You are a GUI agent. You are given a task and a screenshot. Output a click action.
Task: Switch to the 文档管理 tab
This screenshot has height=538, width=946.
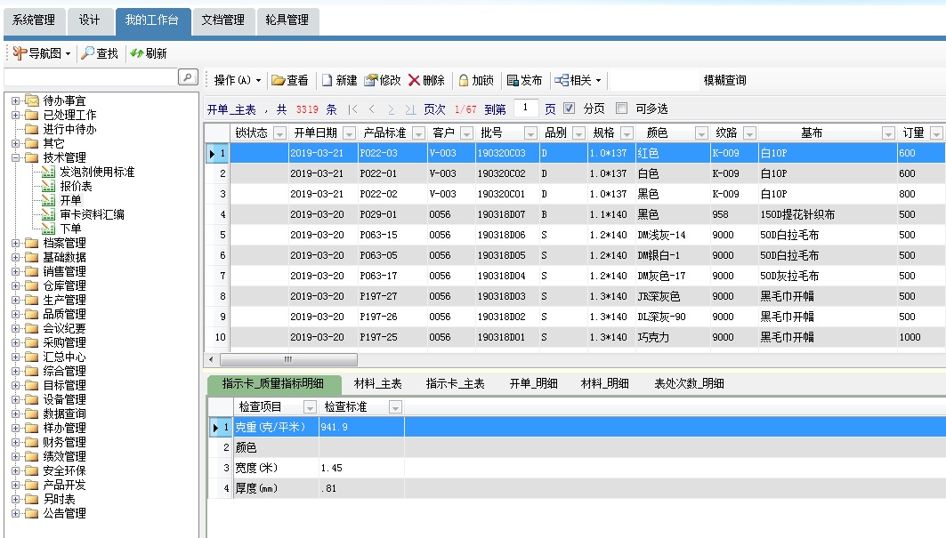(222, 20)
